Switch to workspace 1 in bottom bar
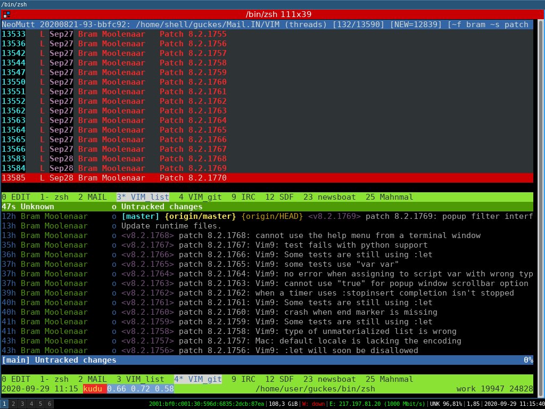Screen dimensions: 545x409 4,404
